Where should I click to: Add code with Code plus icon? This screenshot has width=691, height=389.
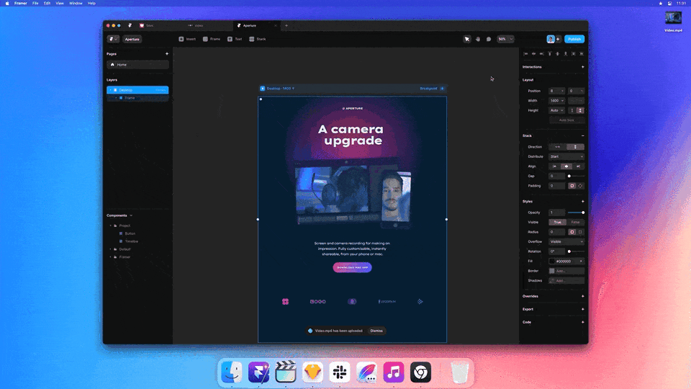point(582,323)
